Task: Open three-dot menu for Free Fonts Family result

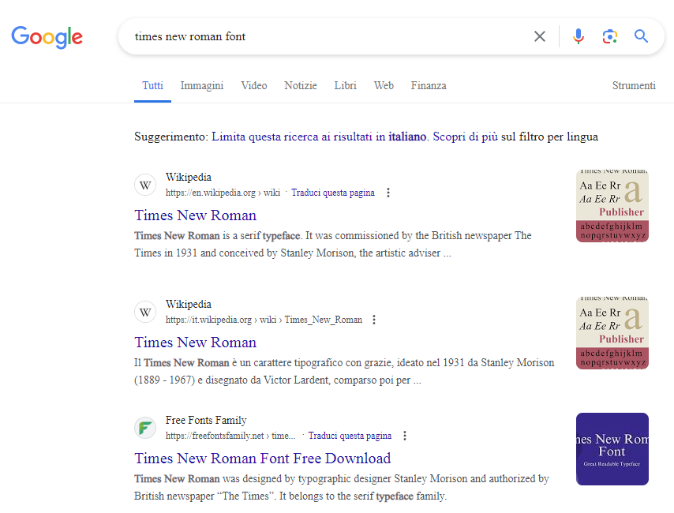Action: pyautogui.click(x=405, y=436)
